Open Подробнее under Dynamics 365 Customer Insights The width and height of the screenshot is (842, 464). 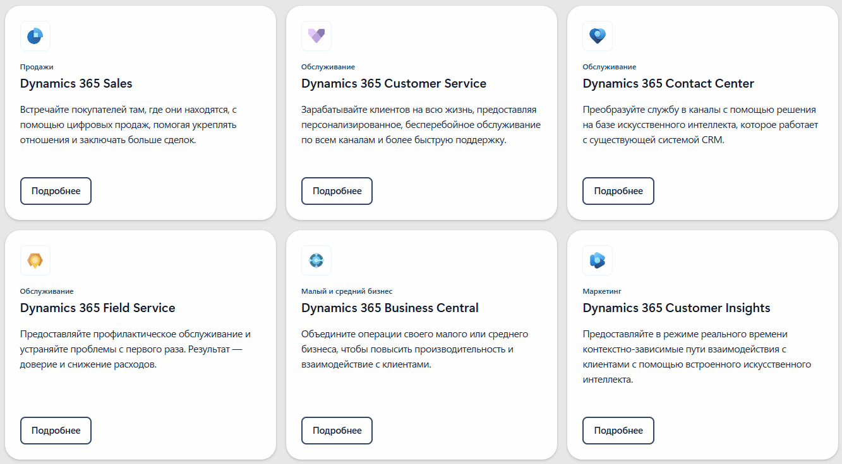[618, 431]
